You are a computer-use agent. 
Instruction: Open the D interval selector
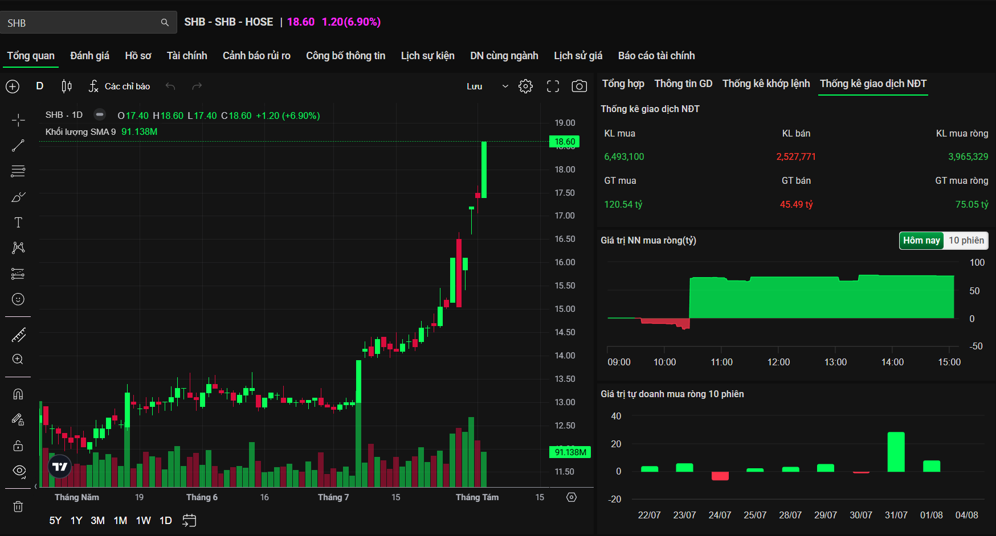click(40, 86)
